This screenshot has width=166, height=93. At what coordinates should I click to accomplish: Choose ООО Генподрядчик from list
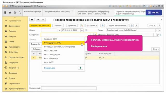[63, 55]
